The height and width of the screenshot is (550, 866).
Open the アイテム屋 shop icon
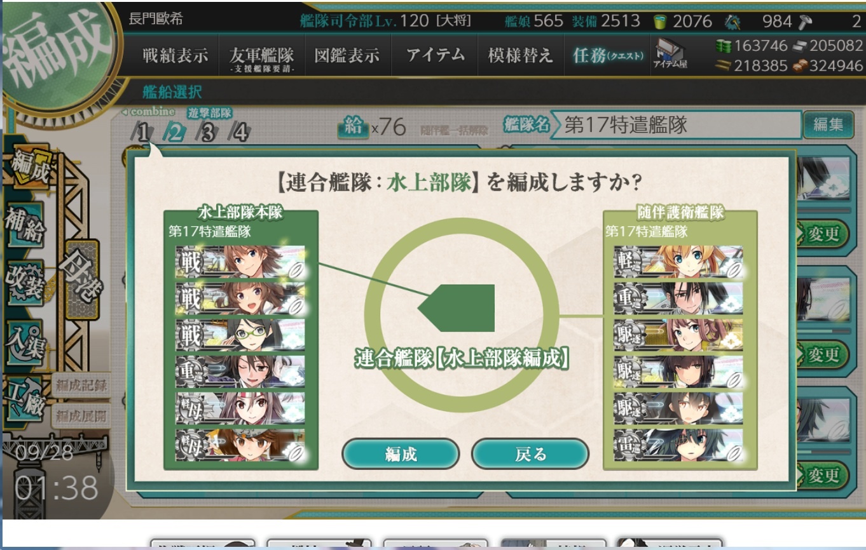click(670, 53)
